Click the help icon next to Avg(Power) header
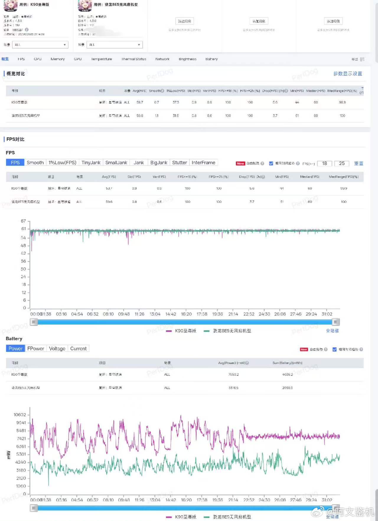The image size is (378, 521). tap(247, 363)
